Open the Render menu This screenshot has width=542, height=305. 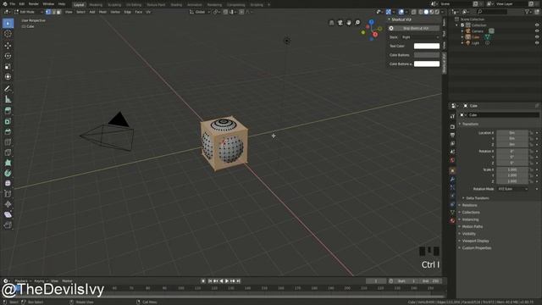point(34,4)
